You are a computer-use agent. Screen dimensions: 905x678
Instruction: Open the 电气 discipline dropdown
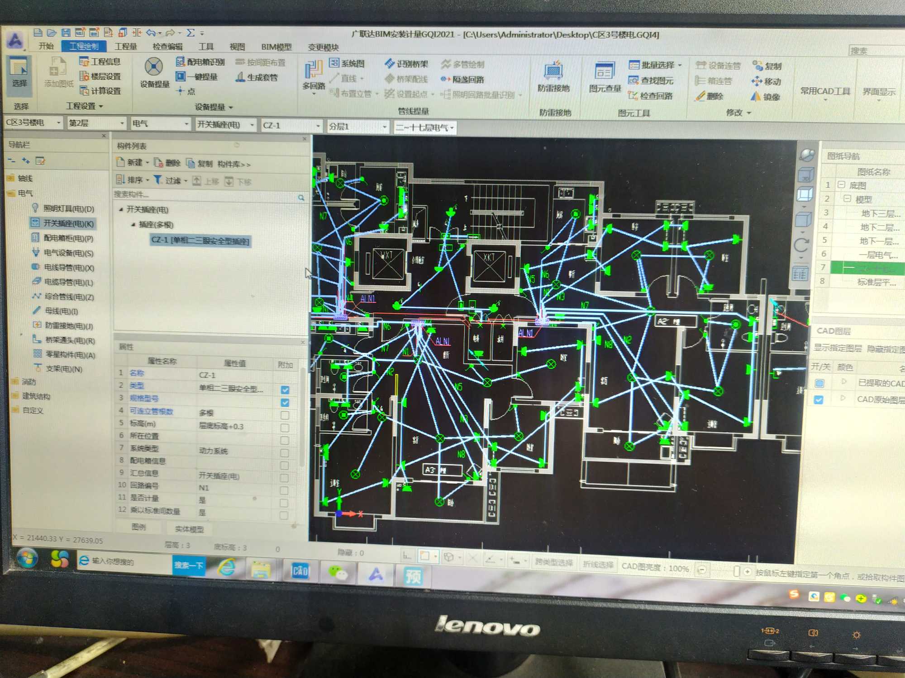click(160, 123)
